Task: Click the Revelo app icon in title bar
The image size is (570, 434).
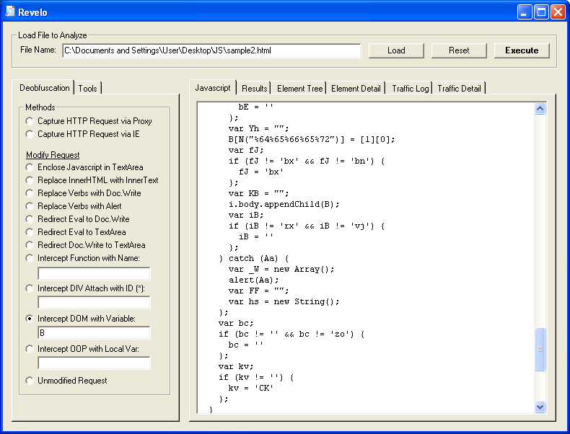Action: [11, 12]
